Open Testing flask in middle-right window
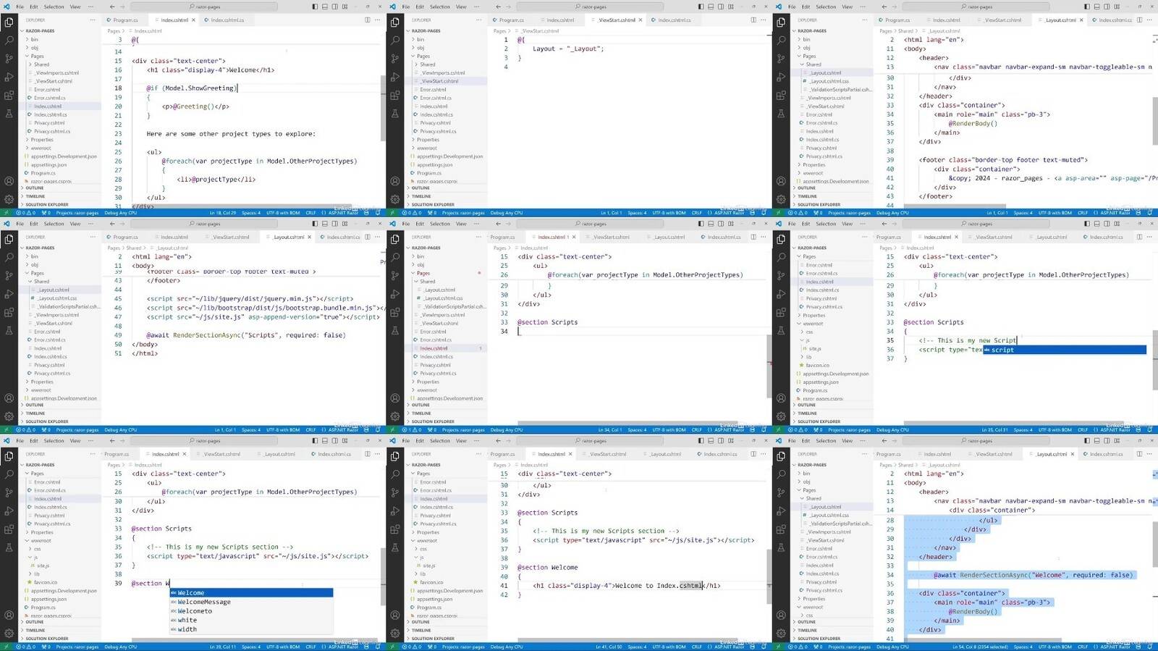The height and width of the screenshot is (651, 1158). pyautogui.click(x=781, y=330)
